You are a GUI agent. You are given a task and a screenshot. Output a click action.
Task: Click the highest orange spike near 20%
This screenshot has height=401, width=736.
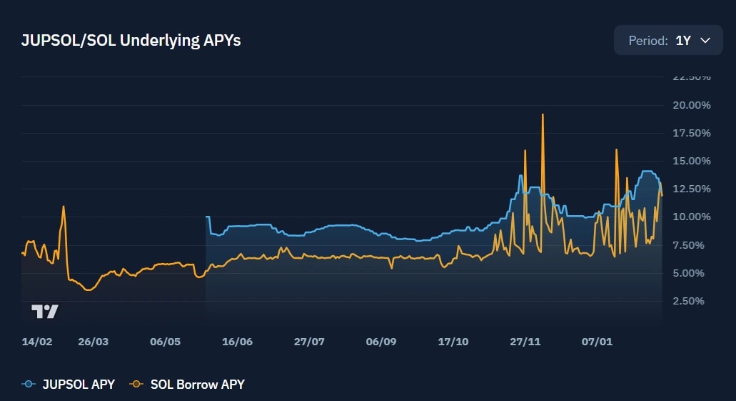(x=543, y=115)
